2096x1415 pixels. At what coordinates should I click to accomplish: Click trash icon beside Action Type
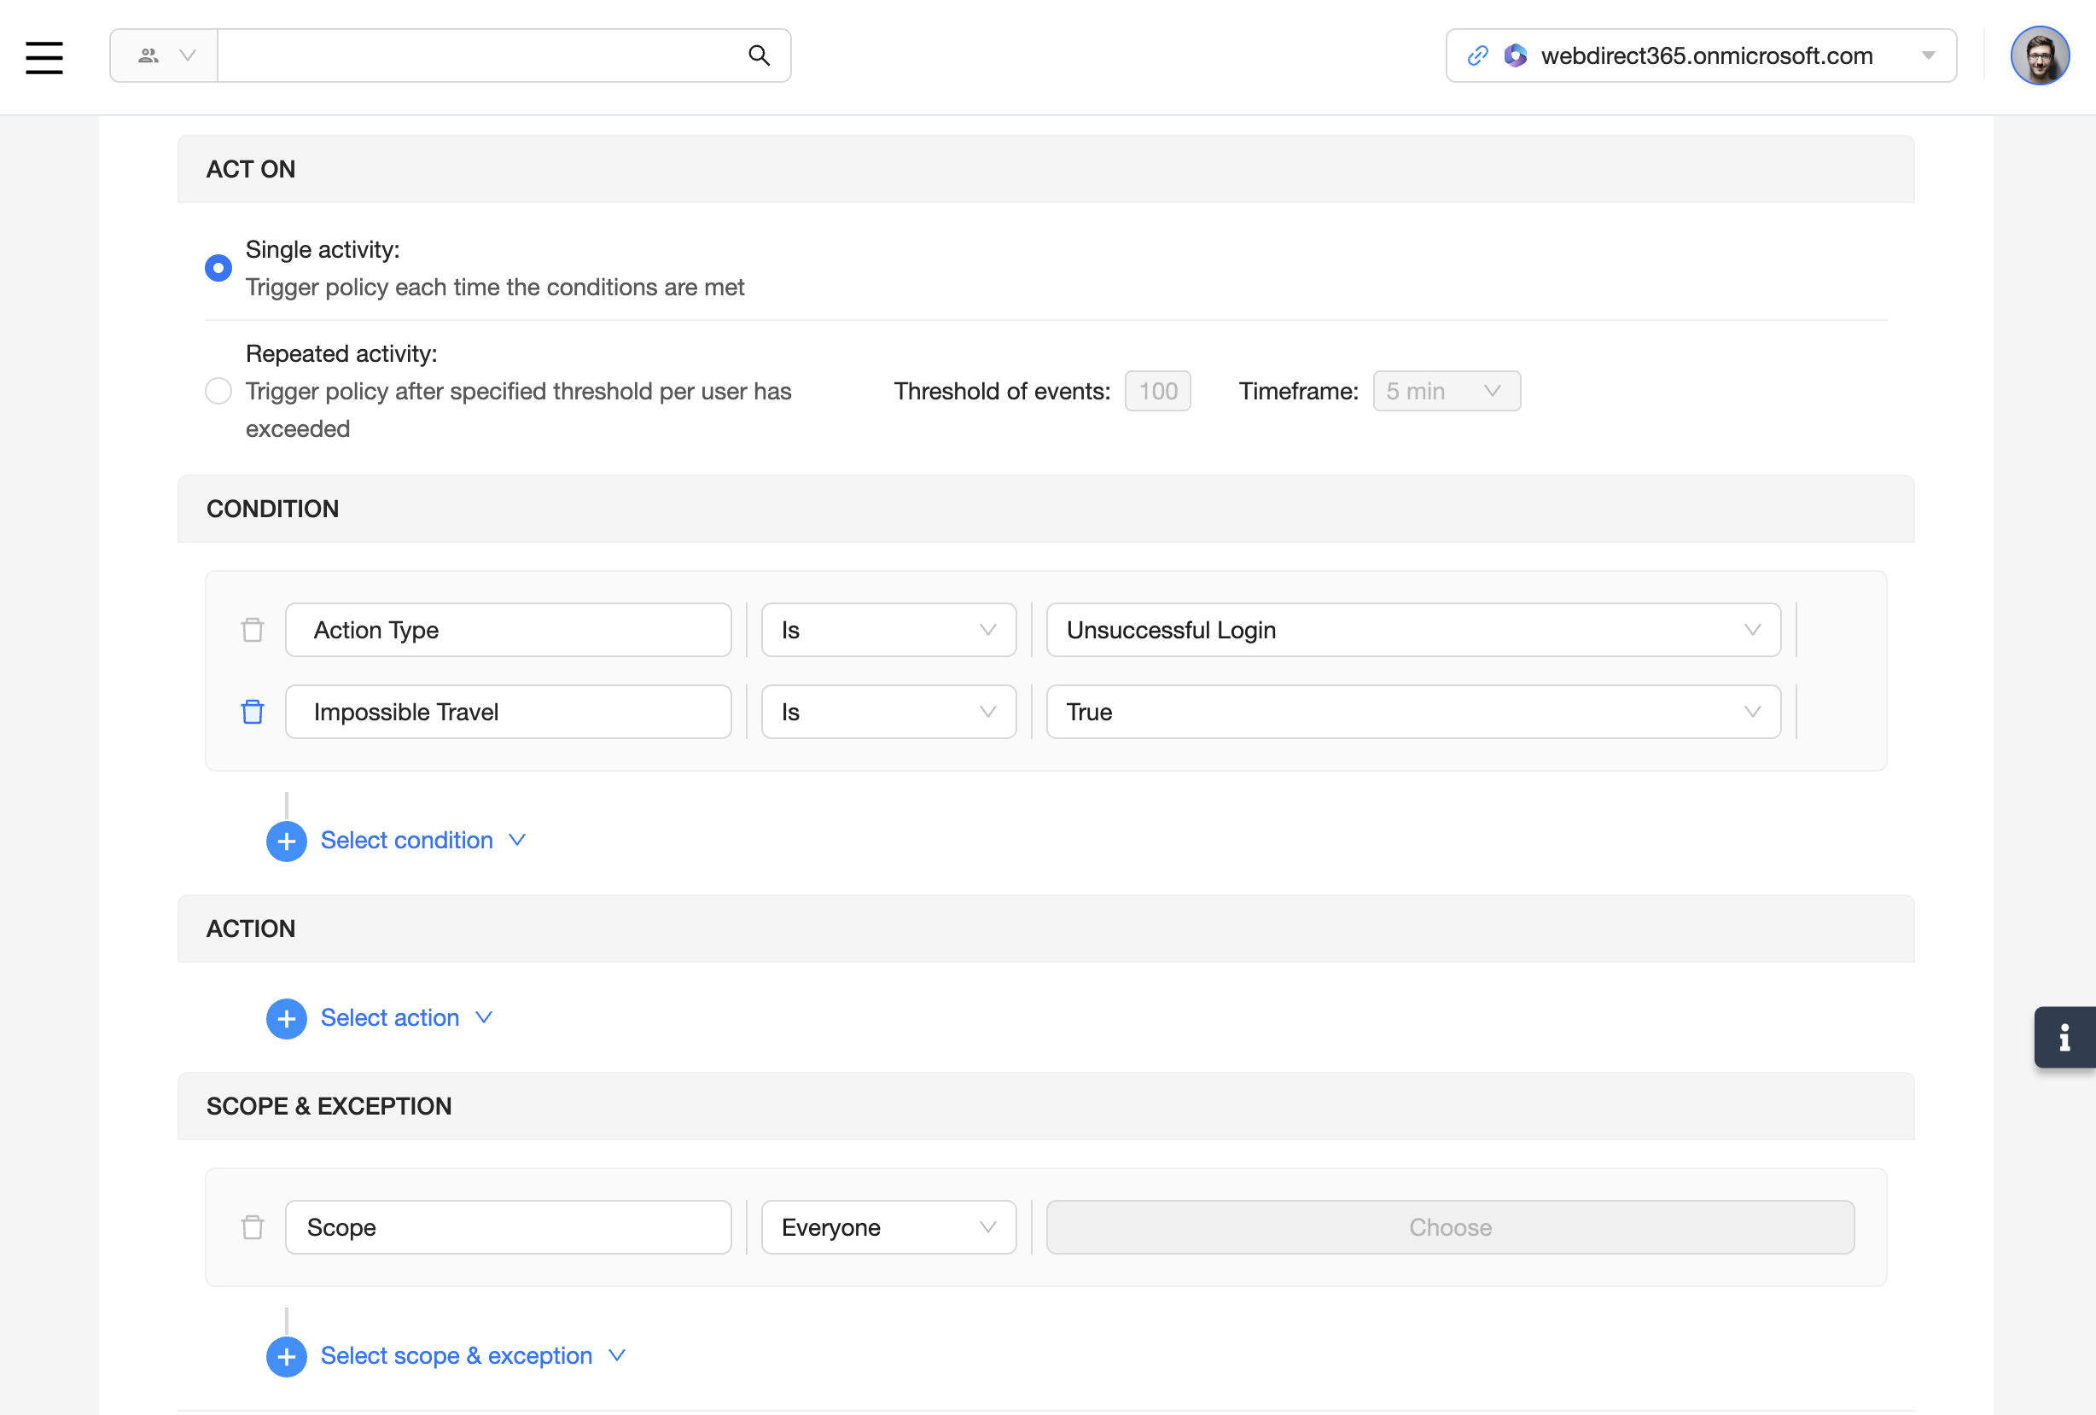253,630
